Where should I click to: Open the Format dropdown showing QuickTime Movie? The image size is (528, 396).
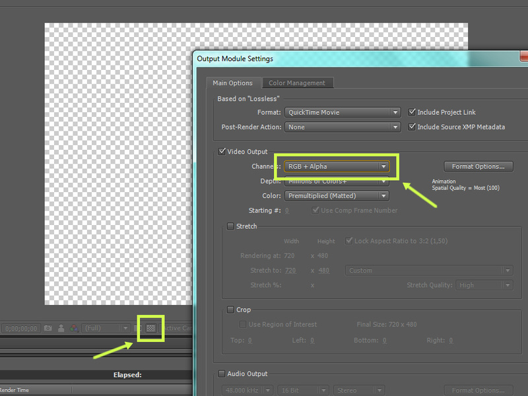[x=343, y=112]
